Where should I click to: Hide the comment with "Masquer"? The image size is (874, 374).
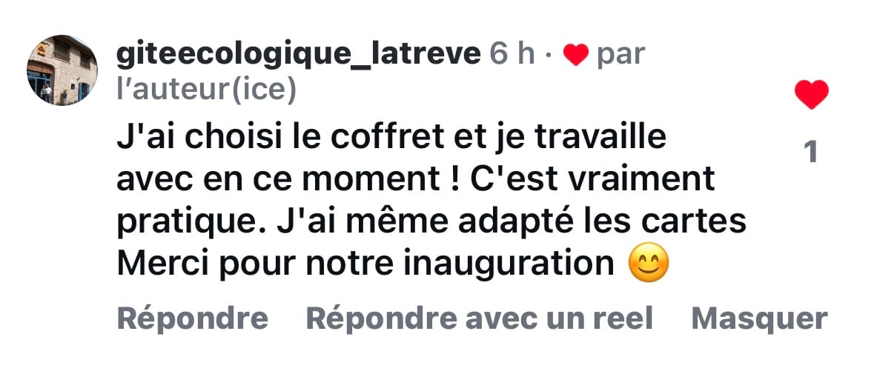pyautogui.click(x=758, y=318)
